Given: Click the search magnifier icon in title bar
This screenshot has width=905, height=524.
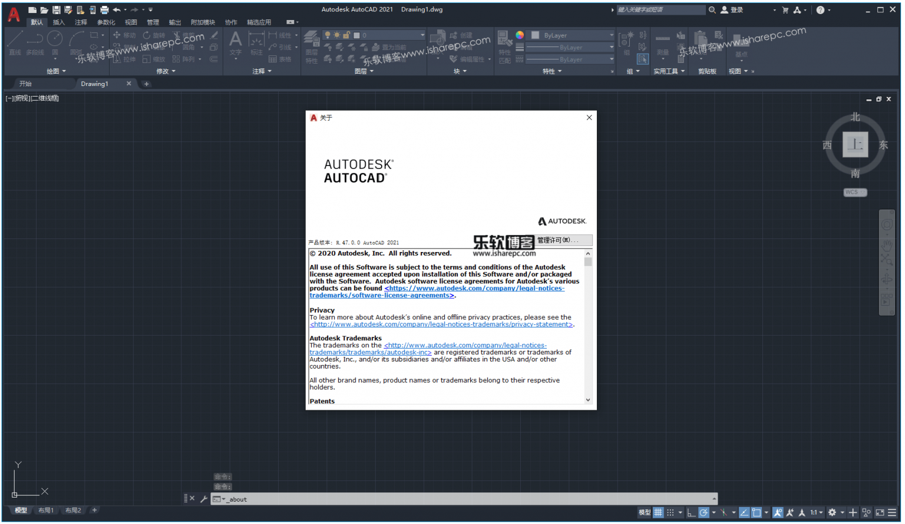Looking at the screenshot, I should coord(712,10).
